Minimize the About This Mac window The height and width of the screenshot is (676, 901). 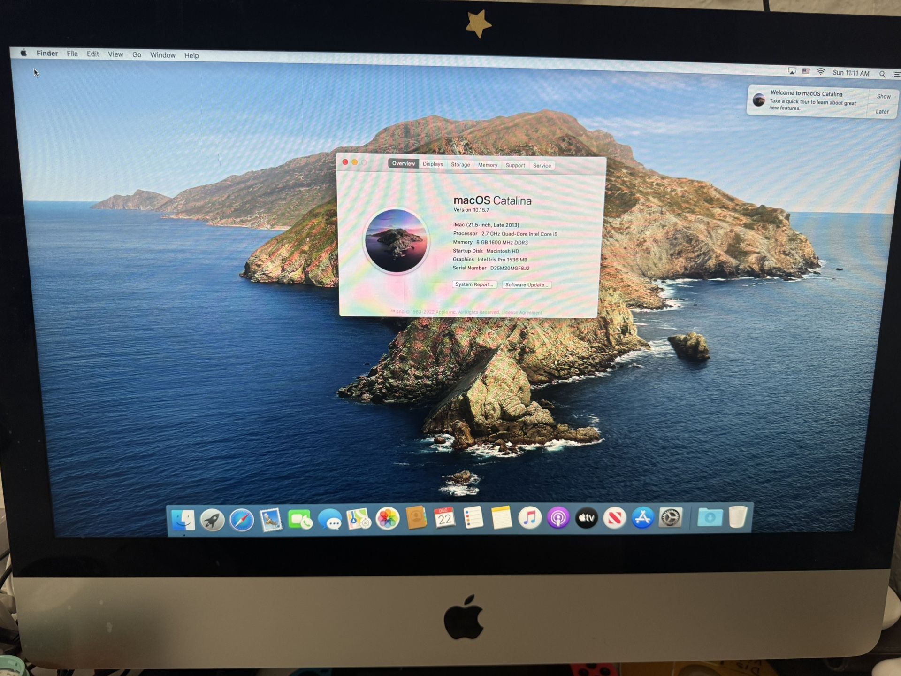click(x=355, y=162)
